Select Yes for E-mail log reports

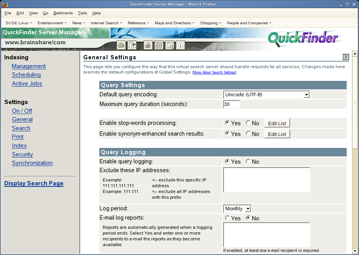(x=227, y=218)
